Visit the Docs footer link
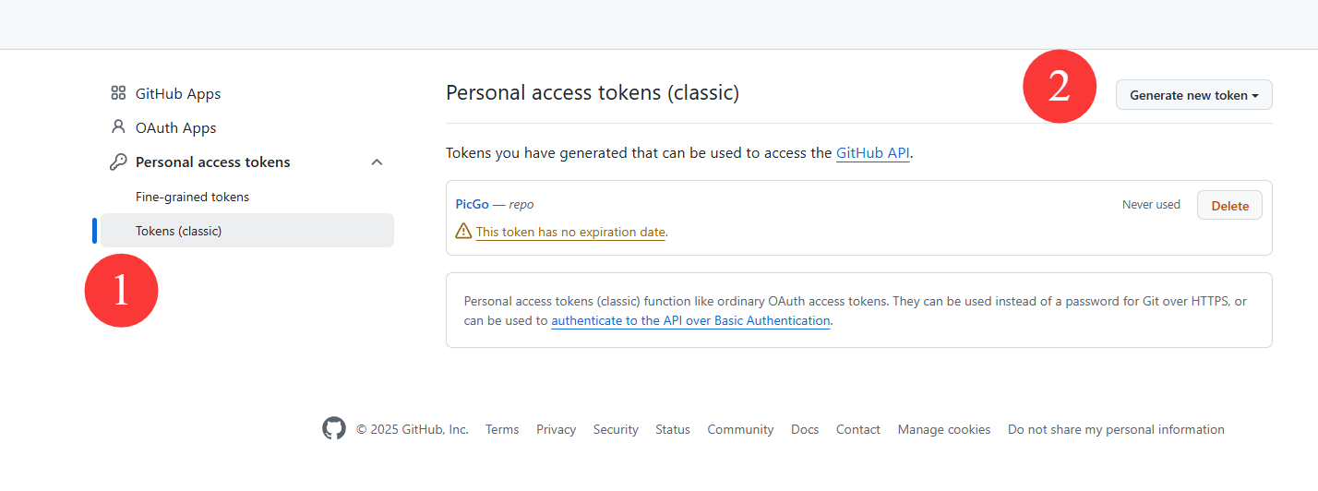 pyautogui.click(x=805, y=429)
